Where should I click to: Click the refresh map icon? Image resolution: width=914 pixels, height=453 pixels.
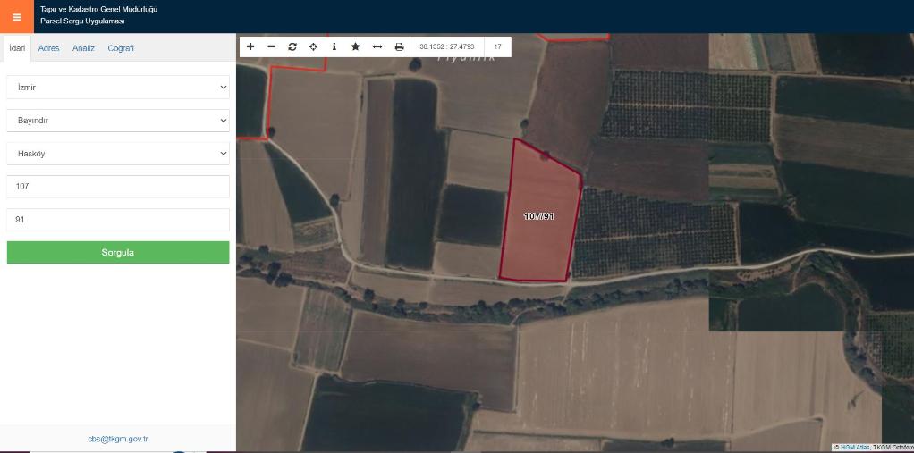tap(292, 46)
